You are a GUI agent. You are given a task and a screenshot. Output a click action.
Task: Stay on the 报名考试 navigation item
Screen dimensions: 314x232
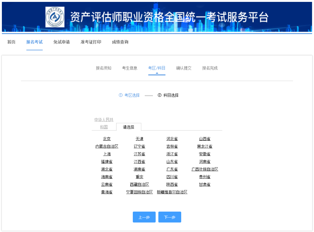[x=35, y=42]
